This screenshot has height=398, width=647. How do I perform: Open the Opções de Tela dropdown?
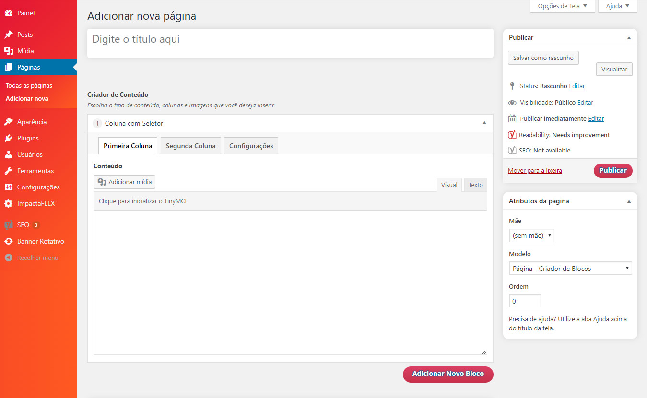(x=562, y=6)
